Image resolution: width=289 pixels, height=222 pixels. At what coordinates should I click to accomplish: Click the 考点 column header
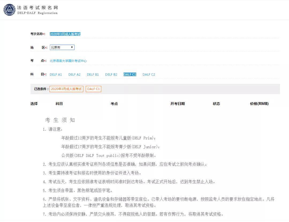114,103
